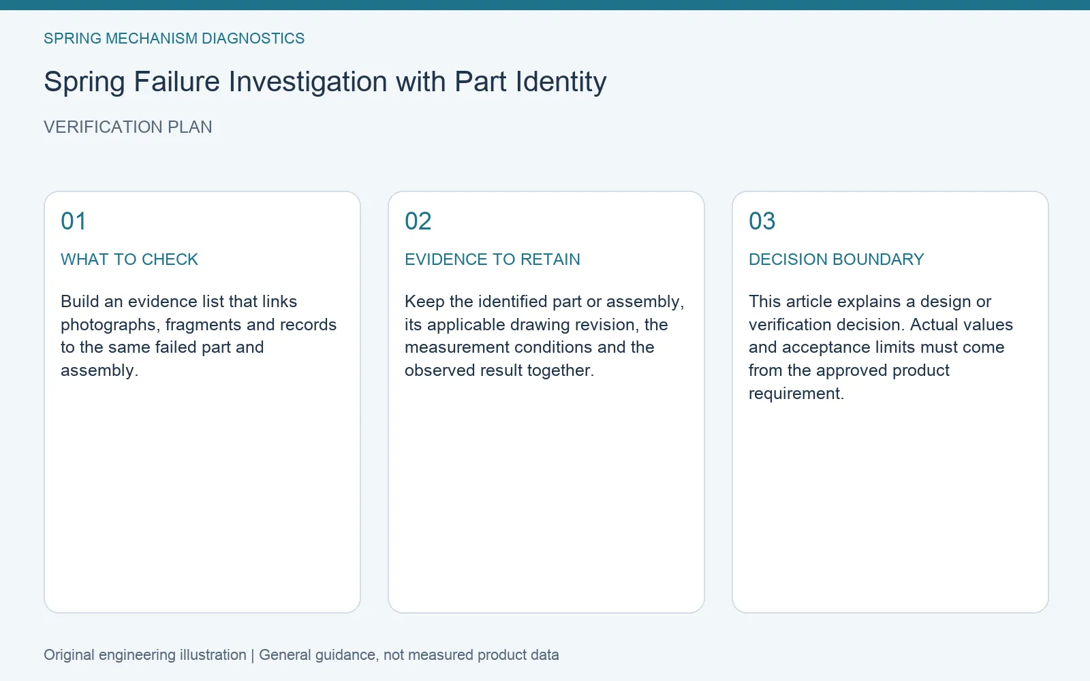Click the card number '03'
Image resolution: width=1090 pixels, height=681 pixels.
pyautogui.click(x=762, y=221)
